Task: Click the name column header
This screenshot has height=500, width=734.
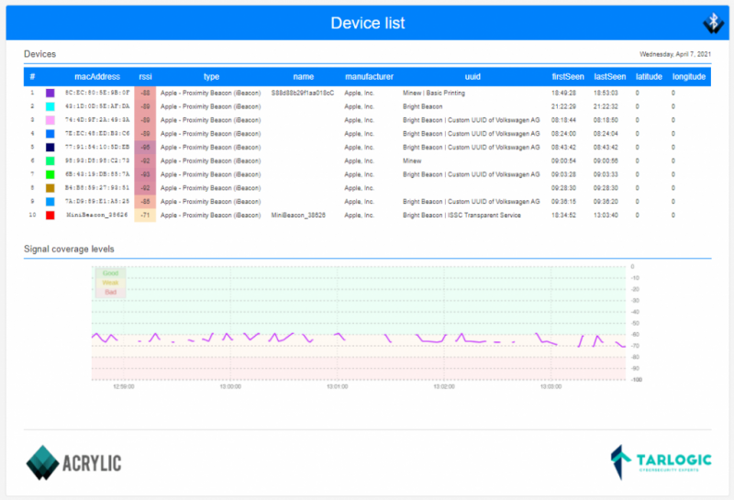Action: tap(304, 77)
